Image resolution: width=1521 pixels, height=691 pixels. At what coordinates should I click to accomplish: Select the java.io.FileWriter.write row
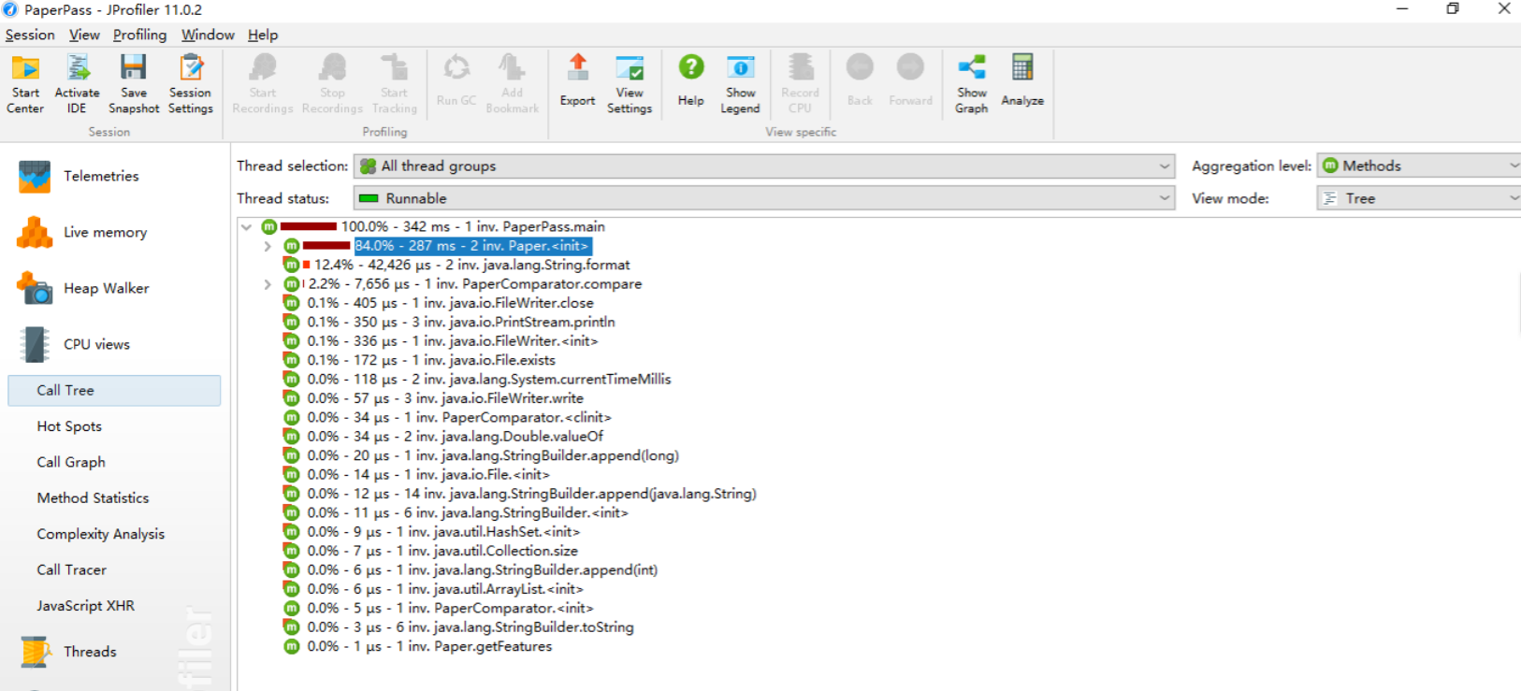point(434,398)
